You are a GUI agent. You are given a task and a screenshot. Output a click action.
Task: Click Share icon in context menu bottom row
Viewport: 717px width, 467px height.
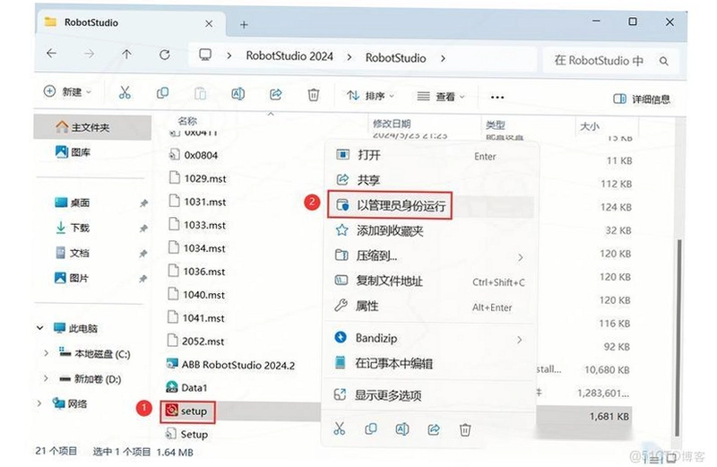pyautogui.click(x=434, y=429)
